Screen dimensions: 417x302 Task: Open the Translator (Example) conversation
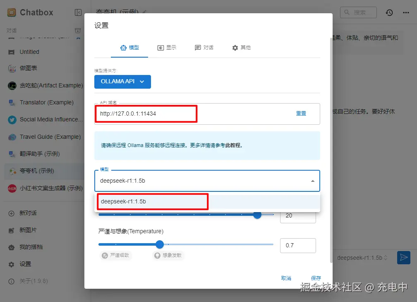tap(44, 103)
